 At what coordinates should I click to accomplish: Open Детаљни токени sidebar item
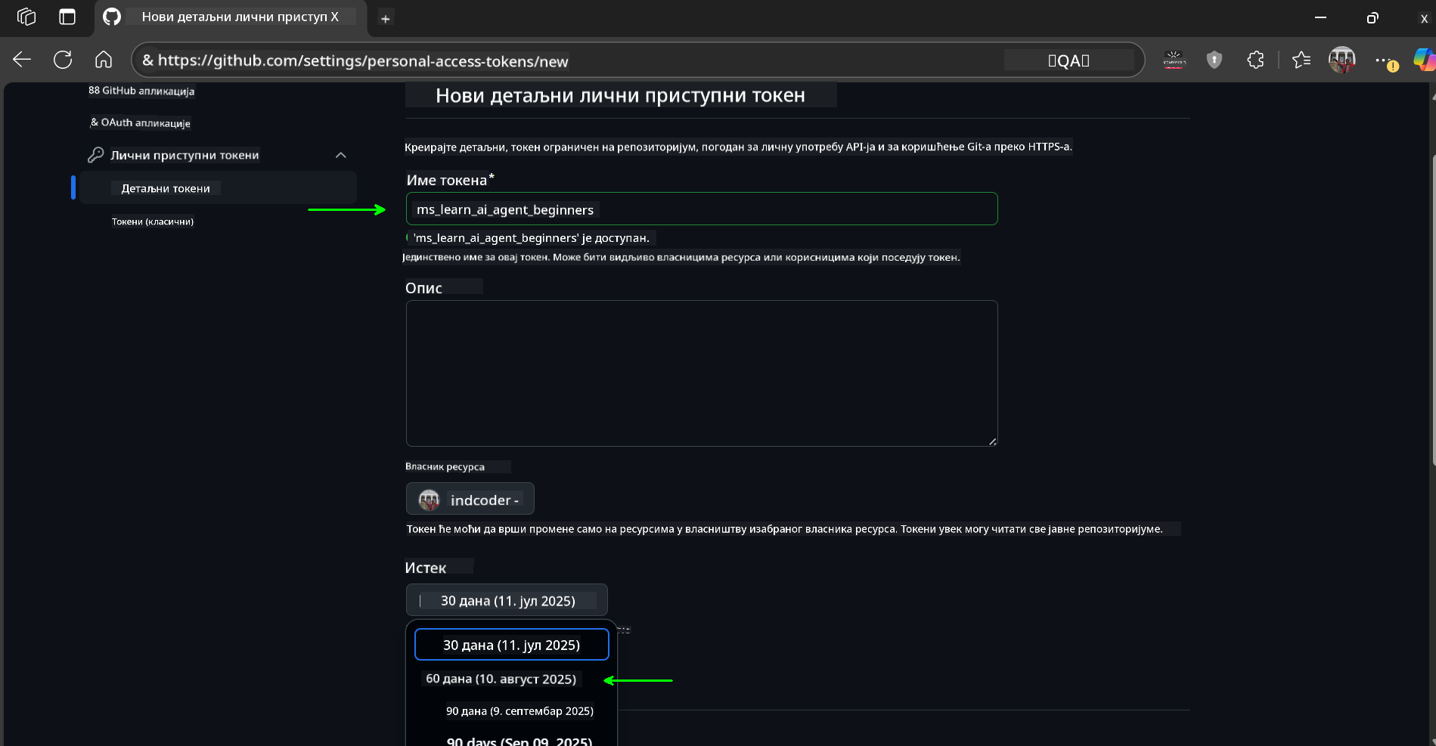click(x=218, y=187)
